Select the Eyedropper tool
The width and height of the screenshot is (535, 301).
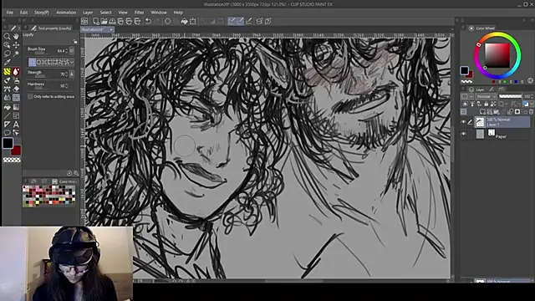[x=7, y=63]
